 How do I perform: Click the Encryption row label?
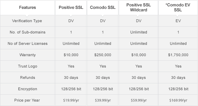tap(28, 89)
